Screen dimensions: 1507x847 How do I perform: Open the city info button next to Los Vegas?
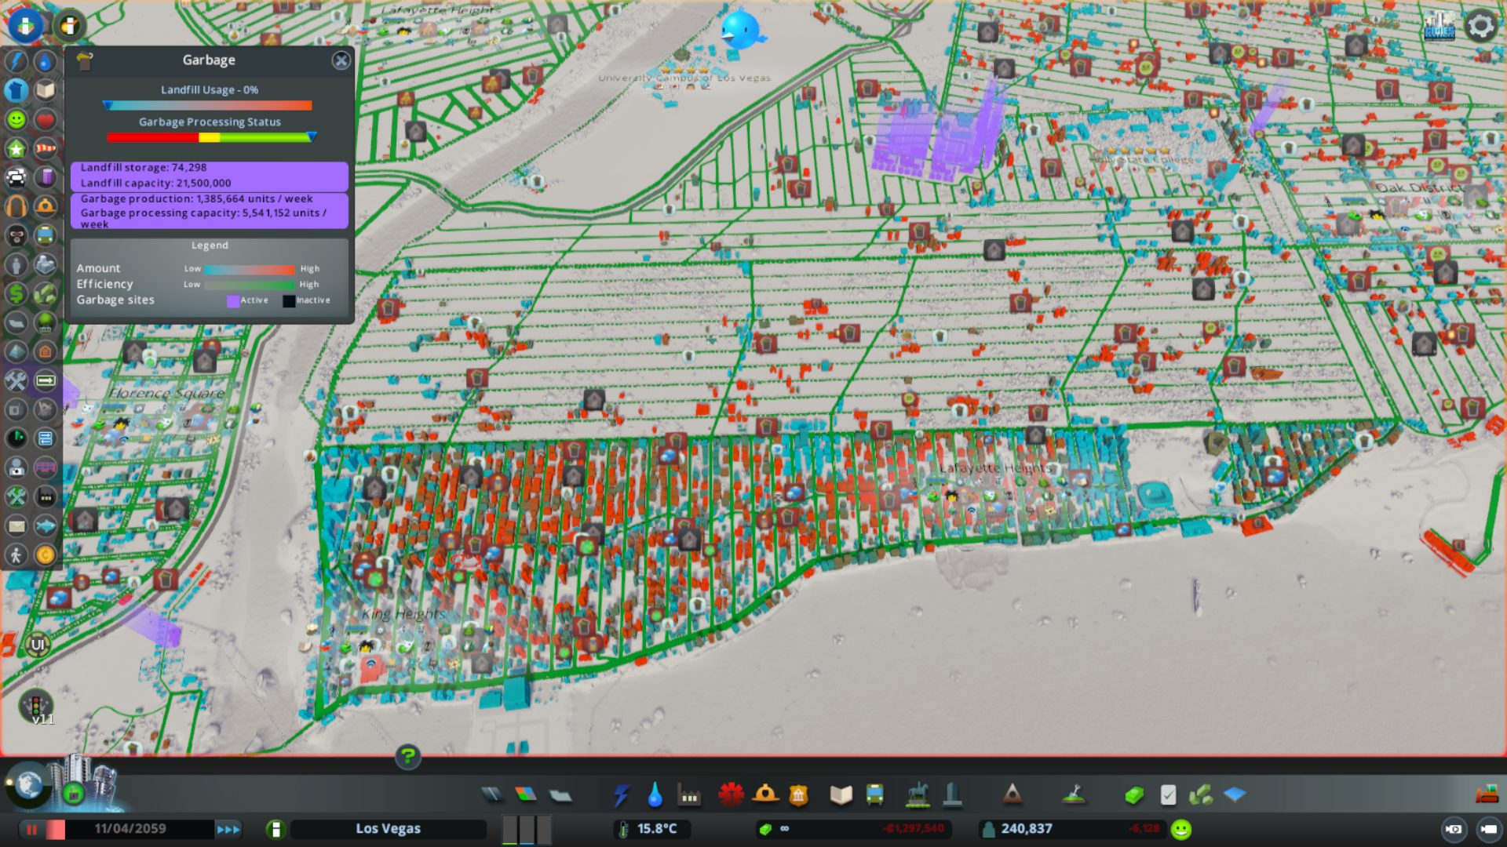pyautogui.click(x=275, y=829)
